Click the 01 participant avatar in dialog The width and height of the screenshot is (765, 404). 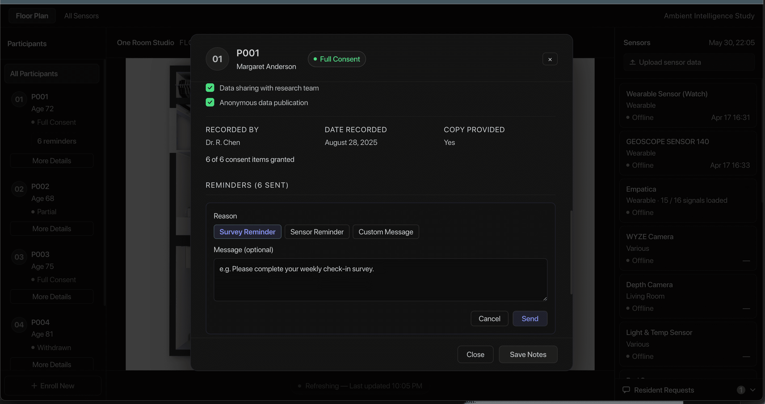click(x=217, y=59)
